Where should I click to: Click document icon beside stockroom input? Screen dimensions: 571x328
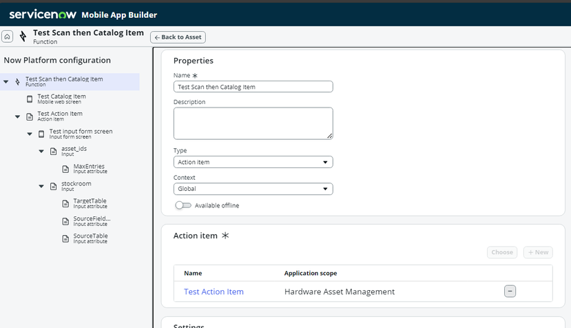54,186
